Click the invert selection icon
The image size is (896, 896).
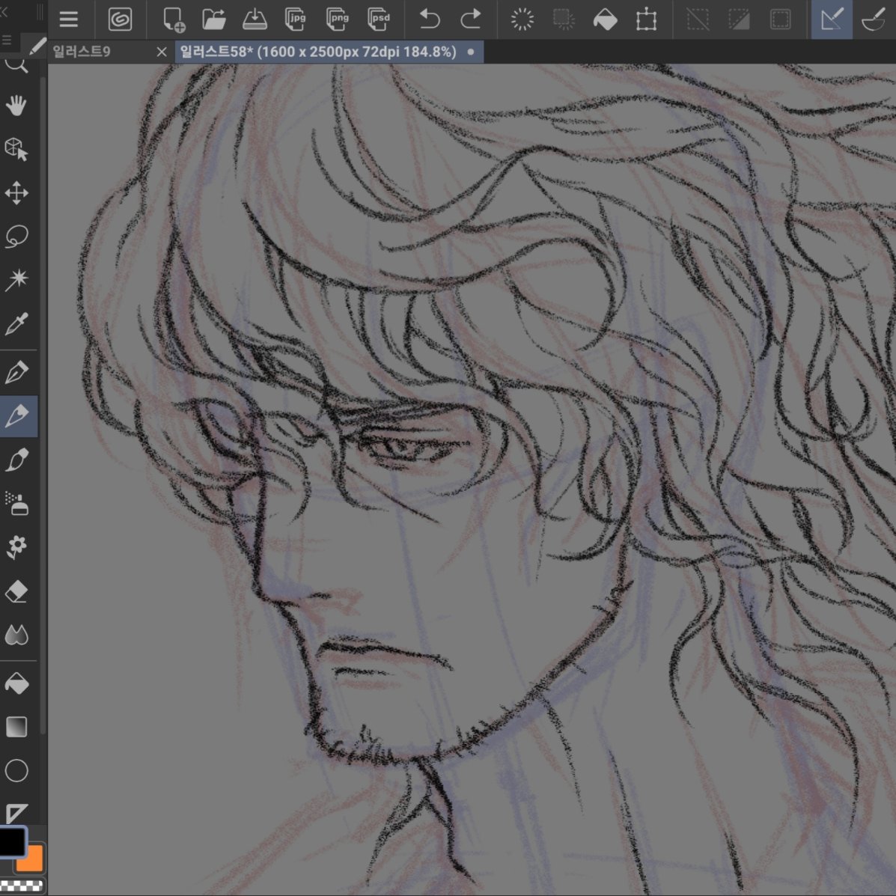pos(739,19)
